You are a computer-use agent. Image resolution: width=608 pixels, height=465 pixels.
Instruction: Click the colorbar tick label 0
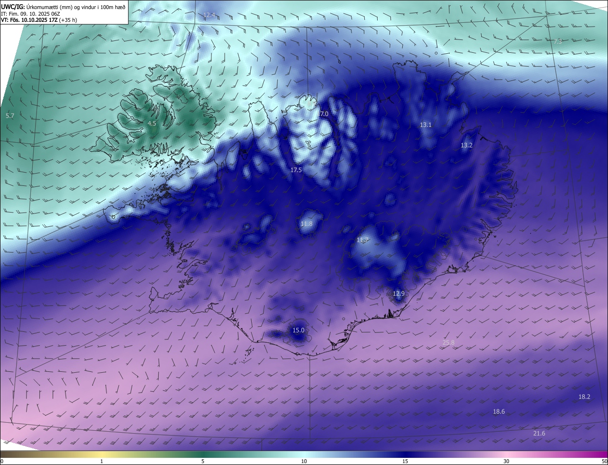[2, 461]
